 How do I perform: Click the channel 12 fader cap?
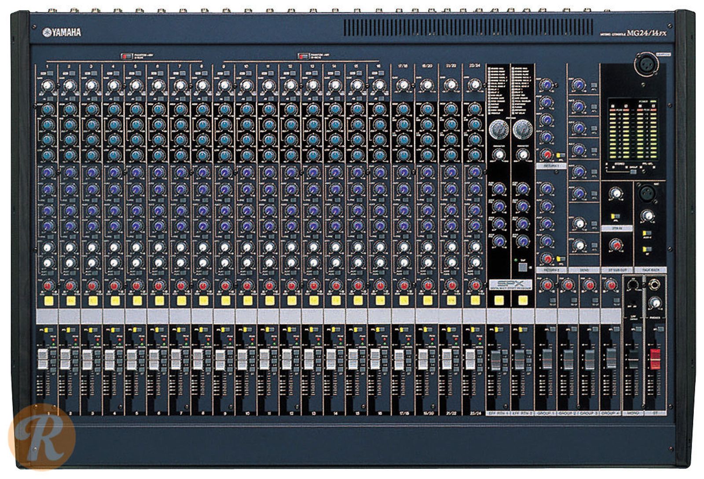(286, 359)
